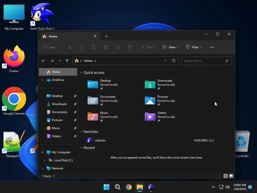Open the address bar history dropdown

point(165,61)
